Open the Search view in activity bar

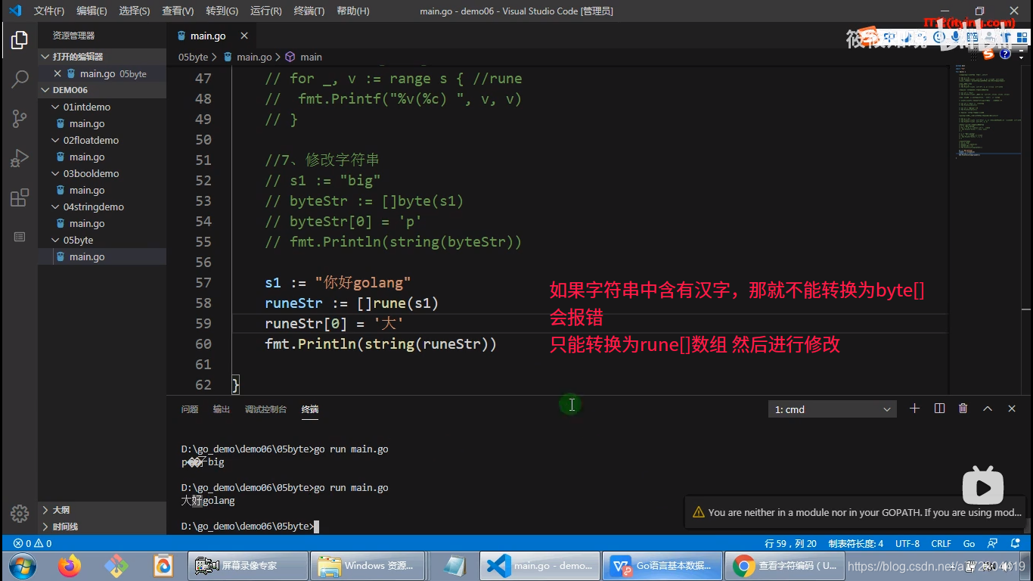[x=20, y=79]
